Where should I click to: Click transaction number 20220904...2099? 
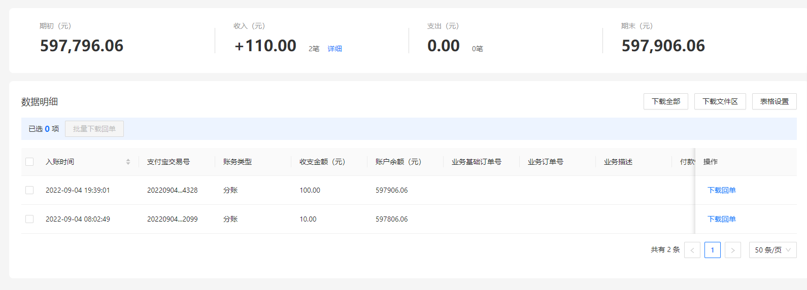click(173, 219)
